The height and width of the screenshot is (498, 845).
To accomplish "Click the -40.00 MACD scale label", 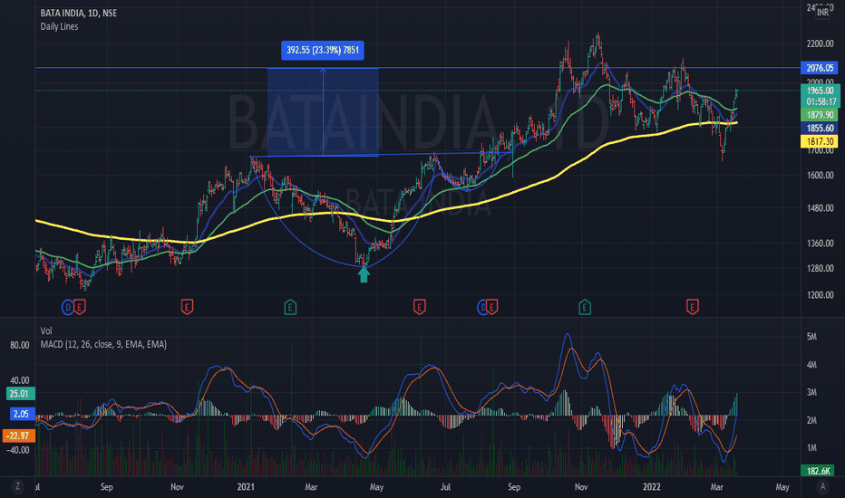I will point(18,450).
